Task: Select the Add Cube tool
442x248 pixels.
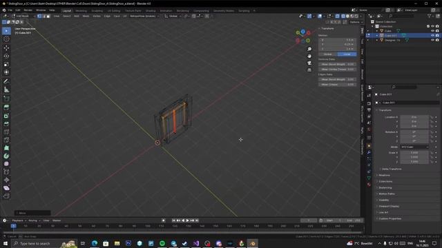Action: [6, 99]
